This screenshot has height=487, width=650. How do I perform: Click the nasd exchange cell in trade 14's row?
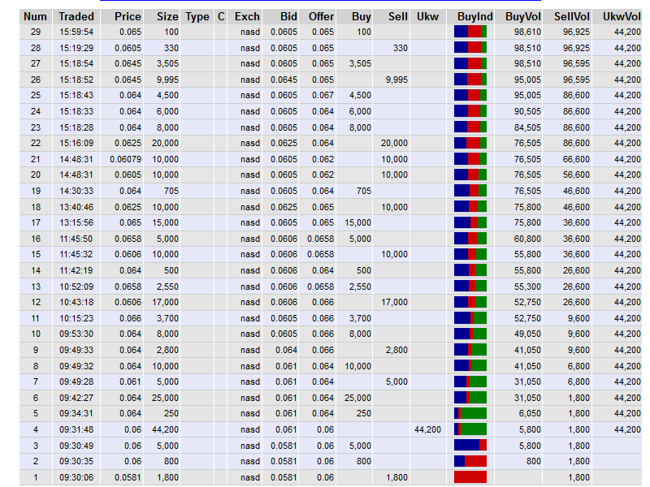click(250, 270)
